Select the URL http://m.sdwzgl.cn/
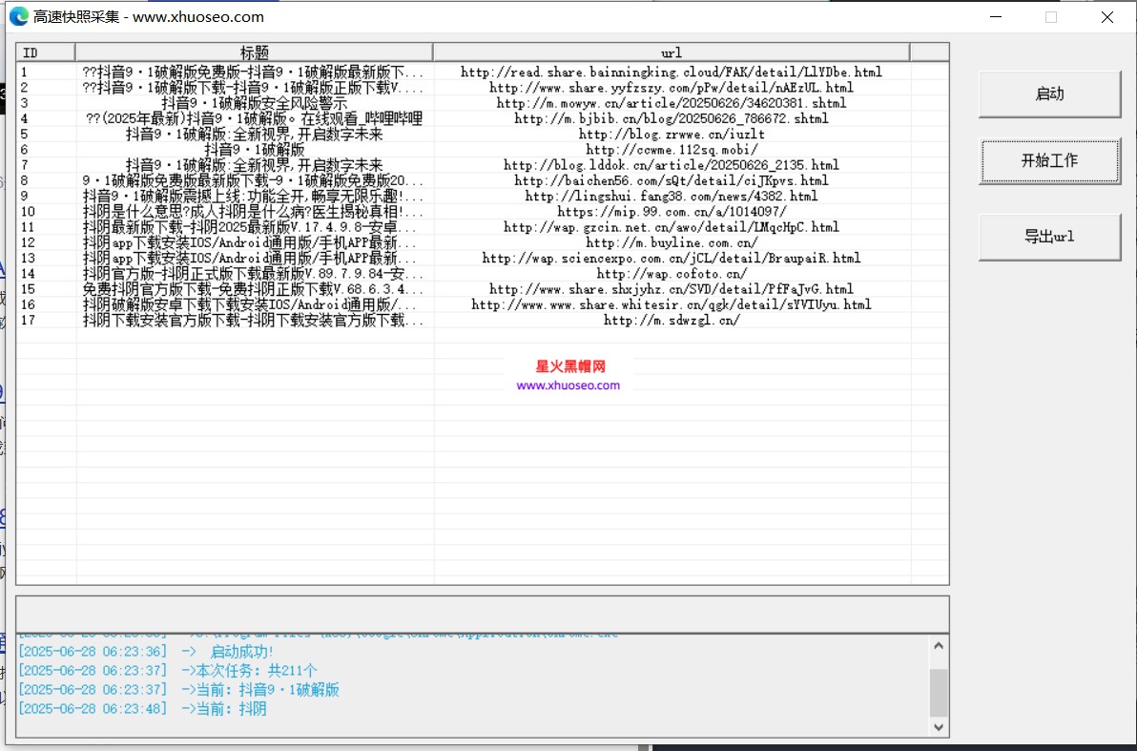 (x=672, y=320)
